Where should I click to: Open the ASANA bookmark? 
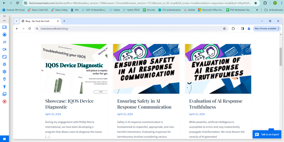pyautogui.click(x=189, y=10)
